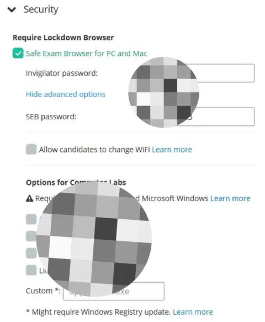Click the Safe Exam Browser label text
This screenshot has height=322, width=265.
pos(87,54)
